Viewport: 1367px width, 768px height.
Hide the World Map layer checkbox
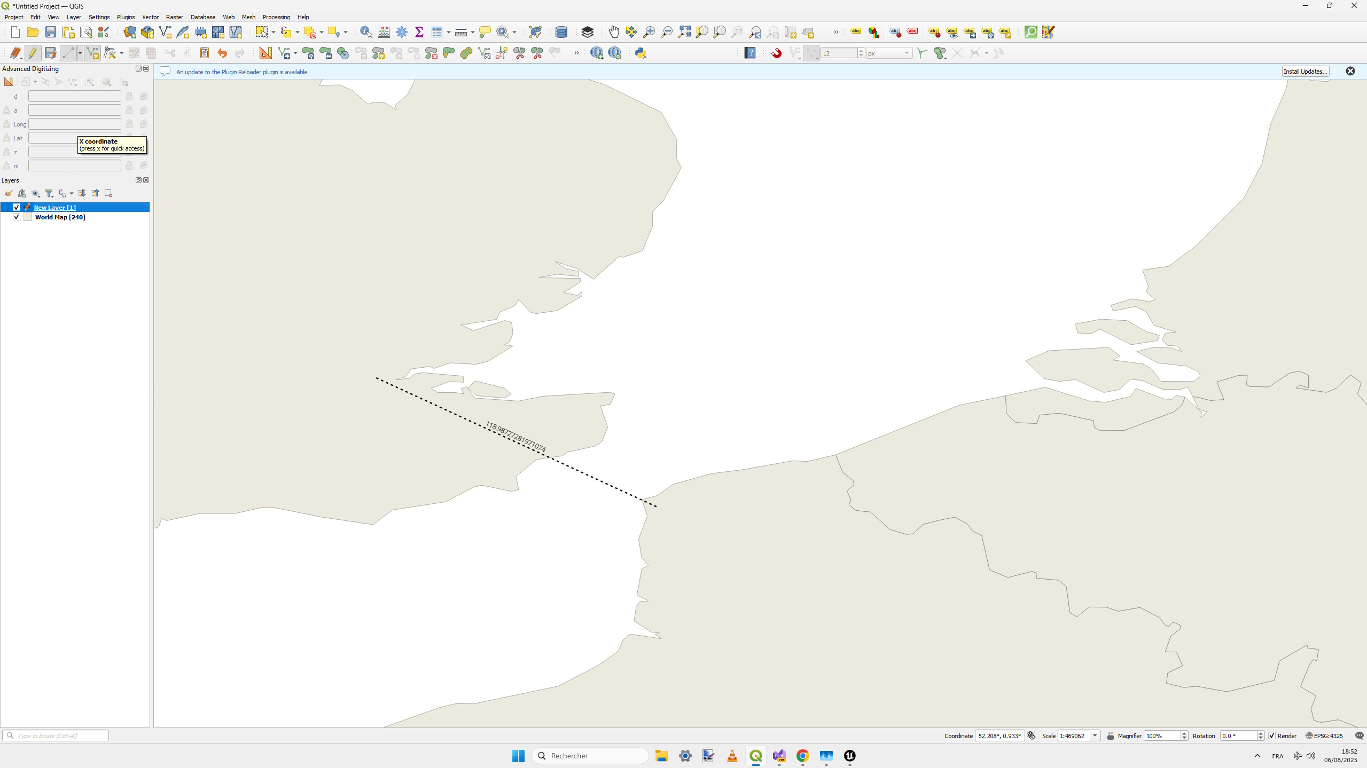17,217
